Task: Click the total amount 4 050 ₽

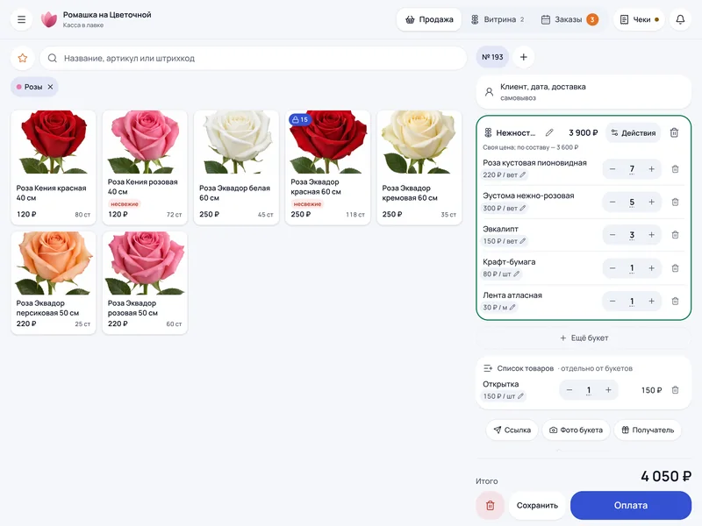Action: (x=666, y=476)
